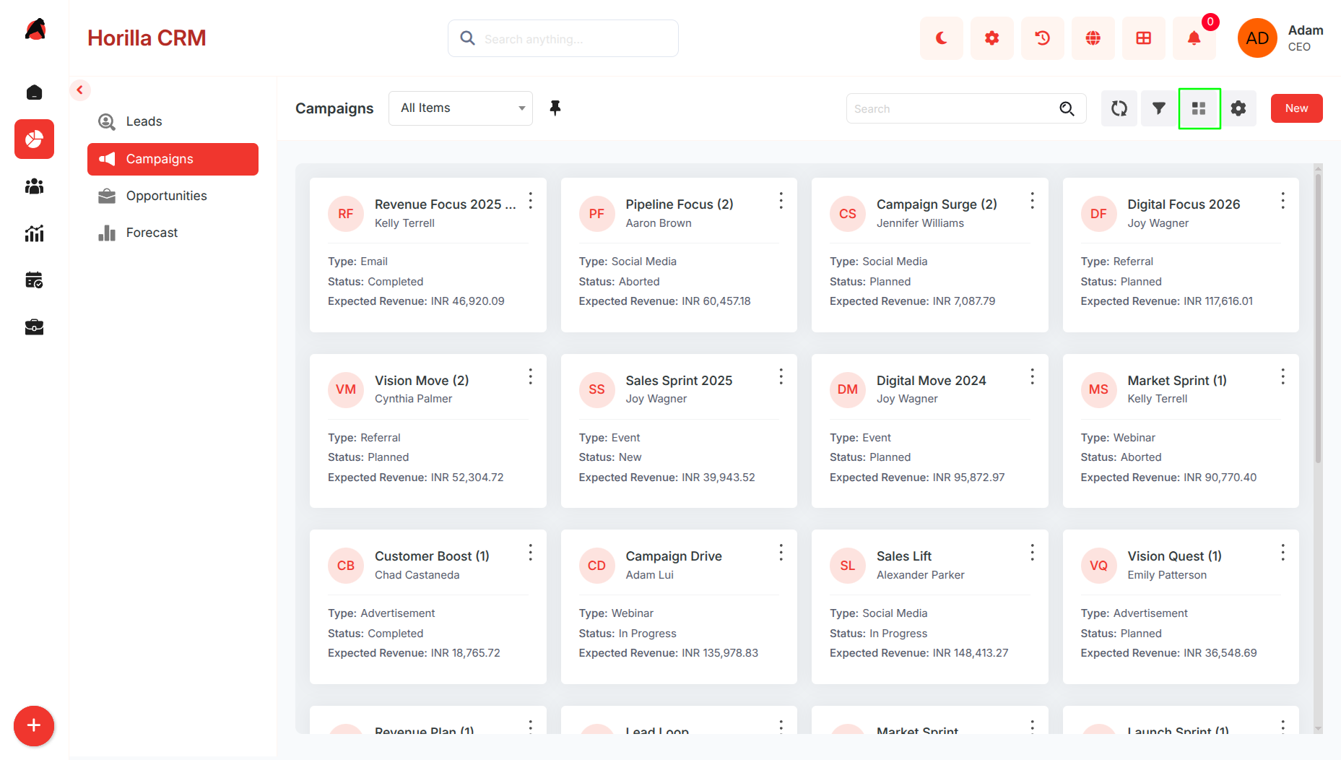Open options menu for Campaign Surge card
The height and width of the screenshot is (760, 1341).
coord(1032,201)
